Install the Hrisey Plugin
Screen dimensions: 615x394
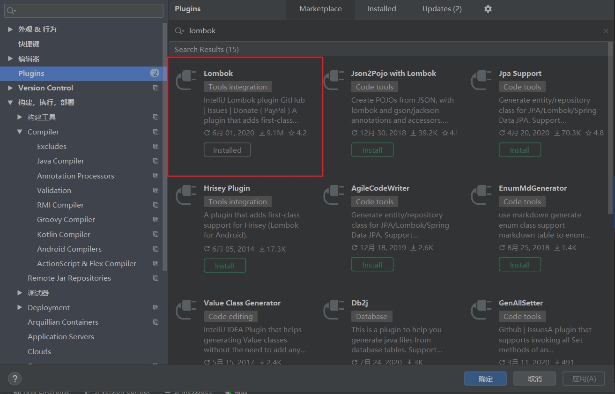click(x=225, y=266)
